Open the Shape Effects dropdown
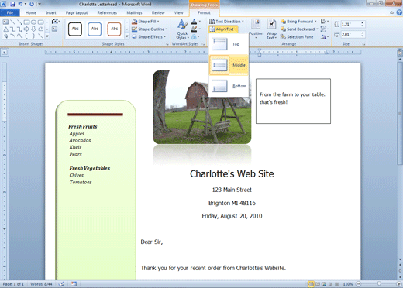This screenshot has height=288, width=403. pyautogui.click(x=149, y=37)
